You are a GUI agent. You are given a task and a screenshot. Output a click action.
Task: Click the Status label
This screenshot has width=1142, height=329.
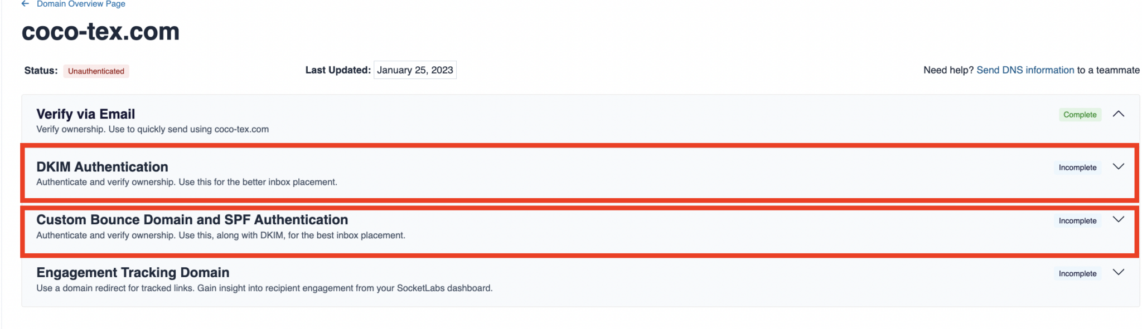pos(40,71)
